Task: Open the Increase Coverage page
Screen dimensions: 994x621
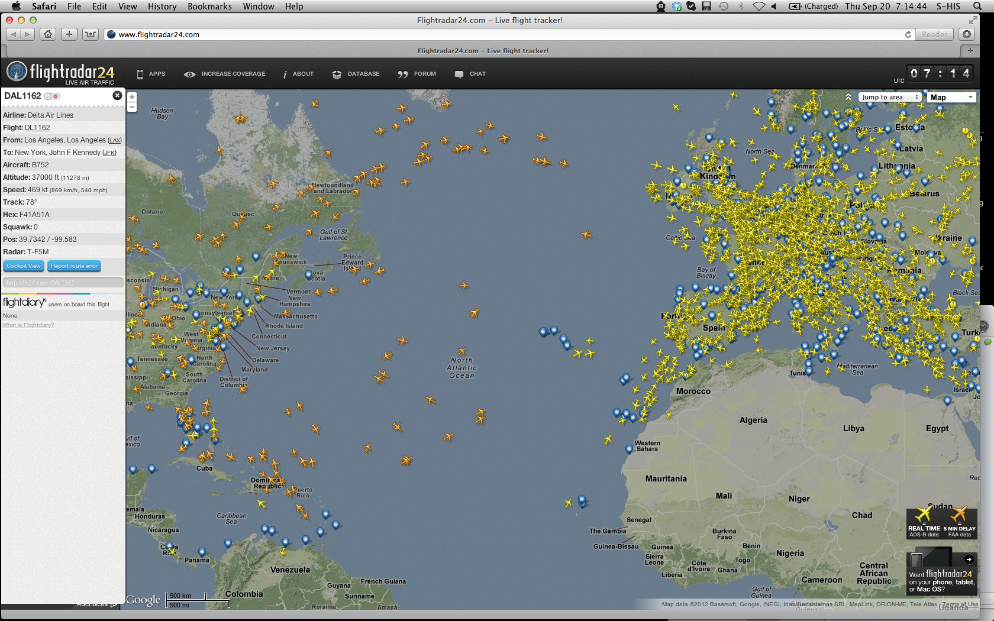Action: 225,74
